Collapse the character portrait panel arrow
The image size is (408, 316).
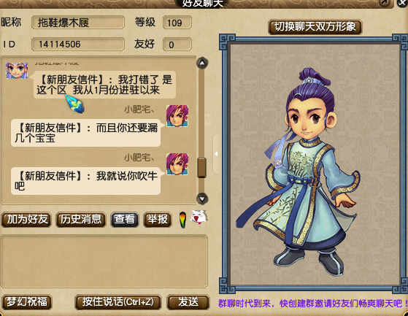[216, 154]
